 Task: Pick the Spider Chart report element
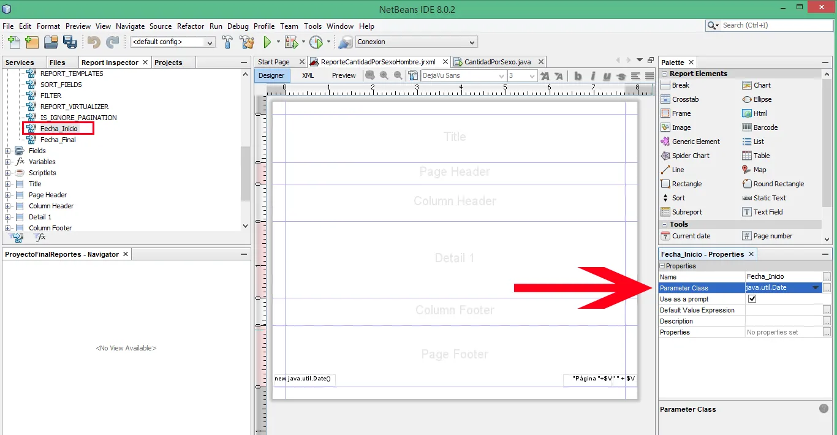pyautogui.click(x=691, y=156)
